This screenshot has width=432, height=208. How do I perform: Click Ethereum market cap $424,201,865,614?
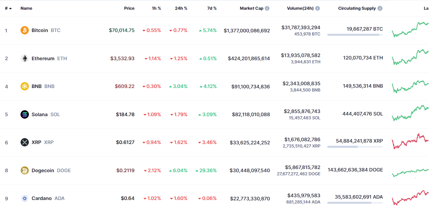pyautogui.click(x=249, y=58)
